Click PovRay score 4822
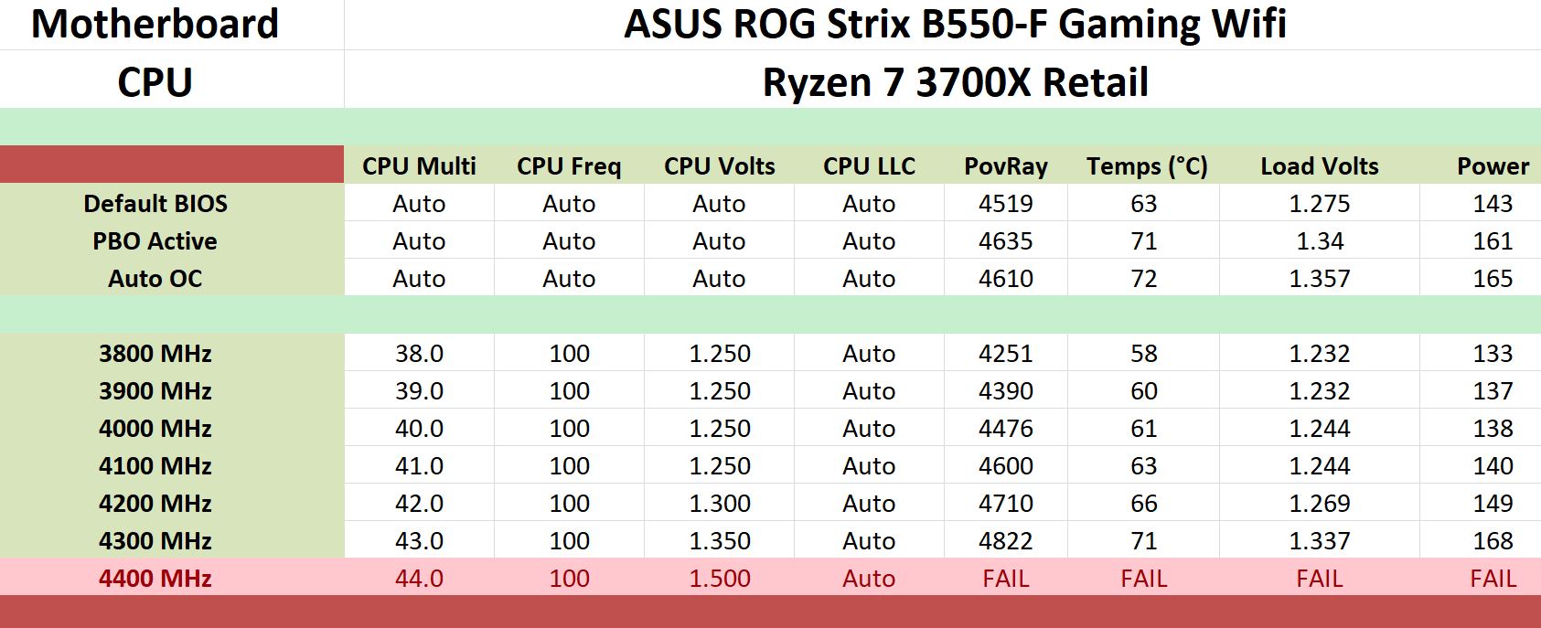The image size is (1541, 628). (x=1006, y=541)
